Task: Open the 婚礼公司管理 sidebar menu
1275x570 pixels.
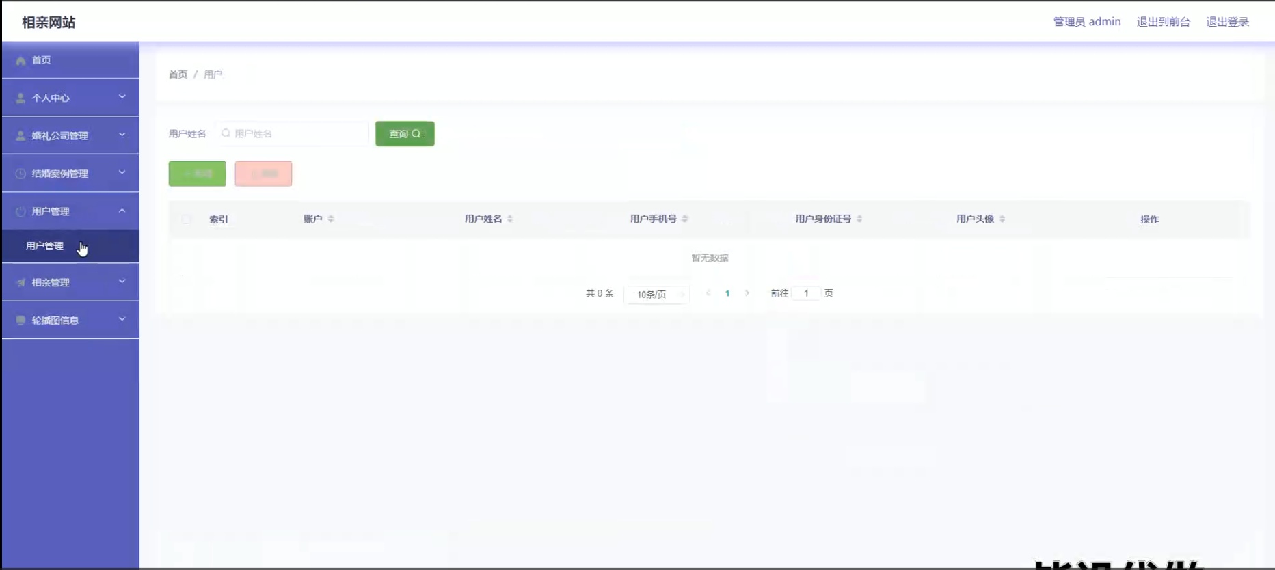Action: 70,135
